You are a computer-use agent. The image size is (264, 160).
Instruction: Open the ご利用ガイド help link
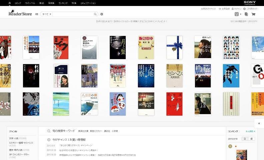point(252,9)
